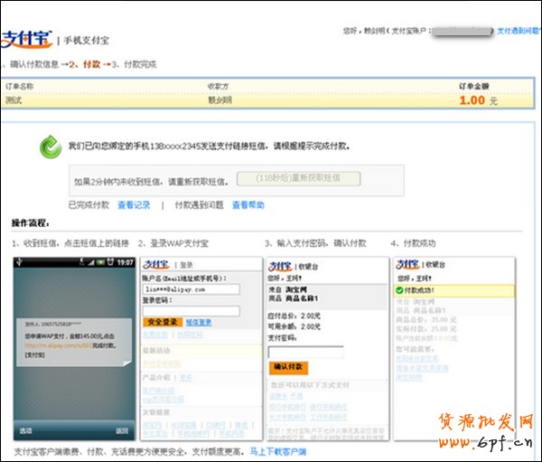Click the Alipay 支付宝 logo
Viewport: 542px width, 462px height.
pos(26,39)
